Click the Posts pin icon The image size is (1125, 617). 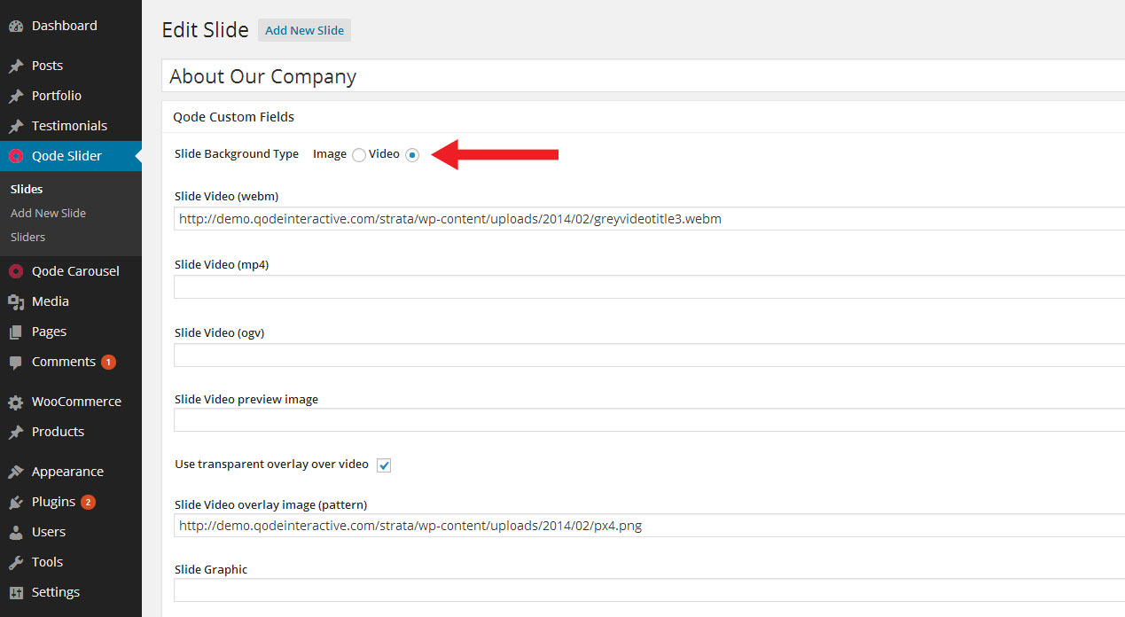click(15, 66)
